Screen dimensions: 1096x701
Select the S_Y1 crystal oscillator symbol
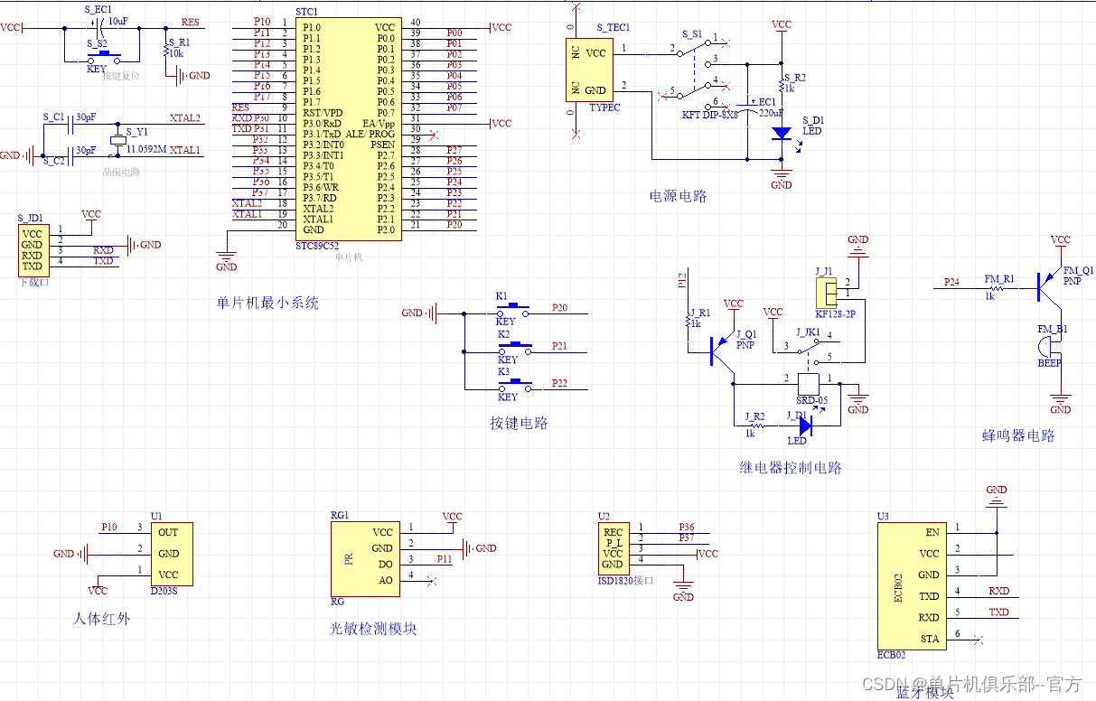coord(117,140)
